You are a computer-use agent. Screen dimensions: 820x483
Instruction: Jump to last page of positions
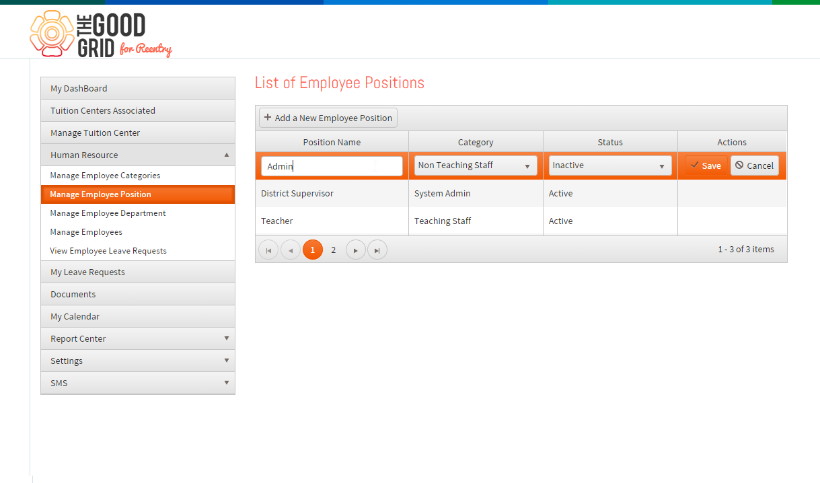(377, 250)
